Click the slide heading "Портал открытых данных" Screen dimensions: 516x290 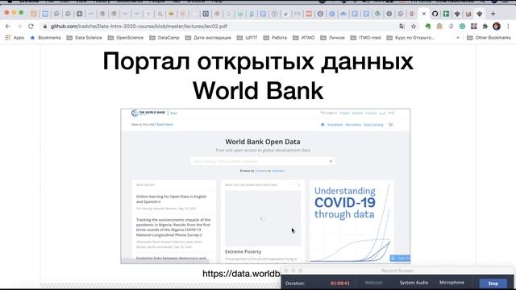[258, 61]
